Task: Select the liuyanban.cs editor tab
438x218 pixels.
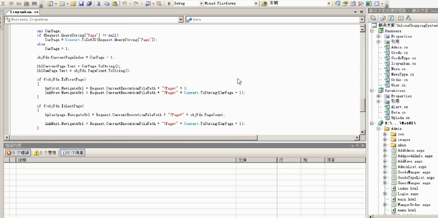Action: (x=24, y=12)
